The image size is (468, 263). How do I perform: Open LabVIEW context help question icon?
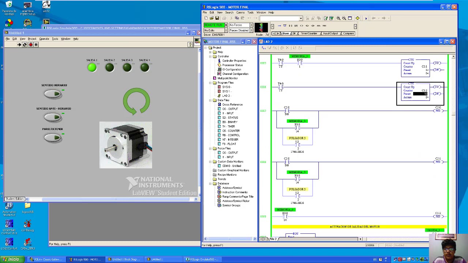click(x=190, y=45)
